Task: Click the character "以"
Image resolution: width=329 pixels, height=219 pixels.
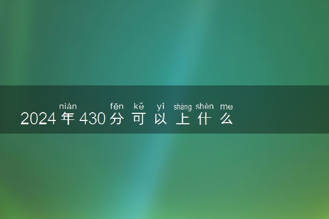Action: pos(161,119)
